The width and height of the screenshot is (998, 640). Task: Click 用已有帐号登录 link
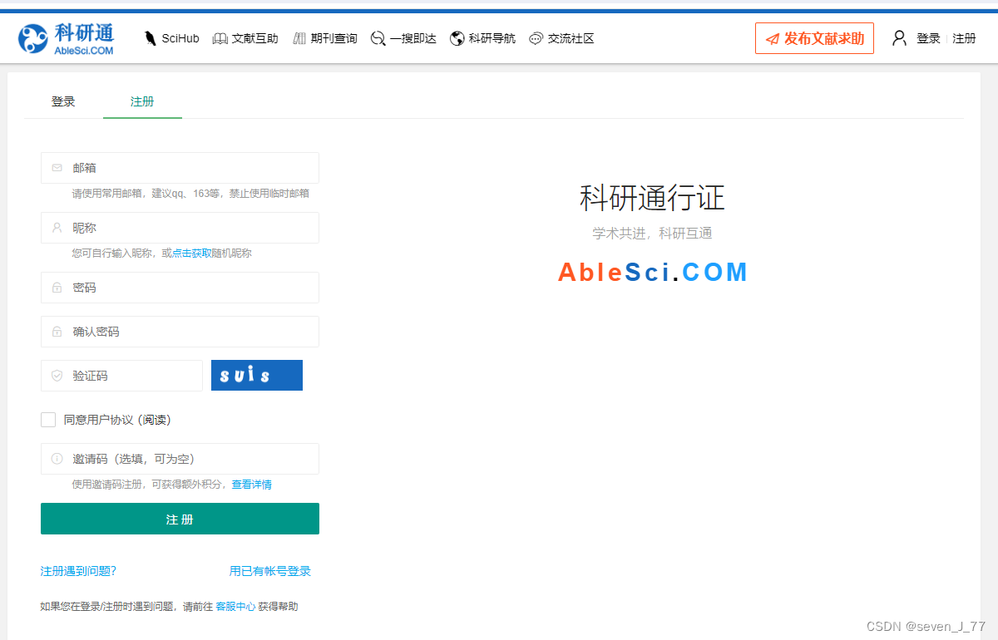click(270, 571)
